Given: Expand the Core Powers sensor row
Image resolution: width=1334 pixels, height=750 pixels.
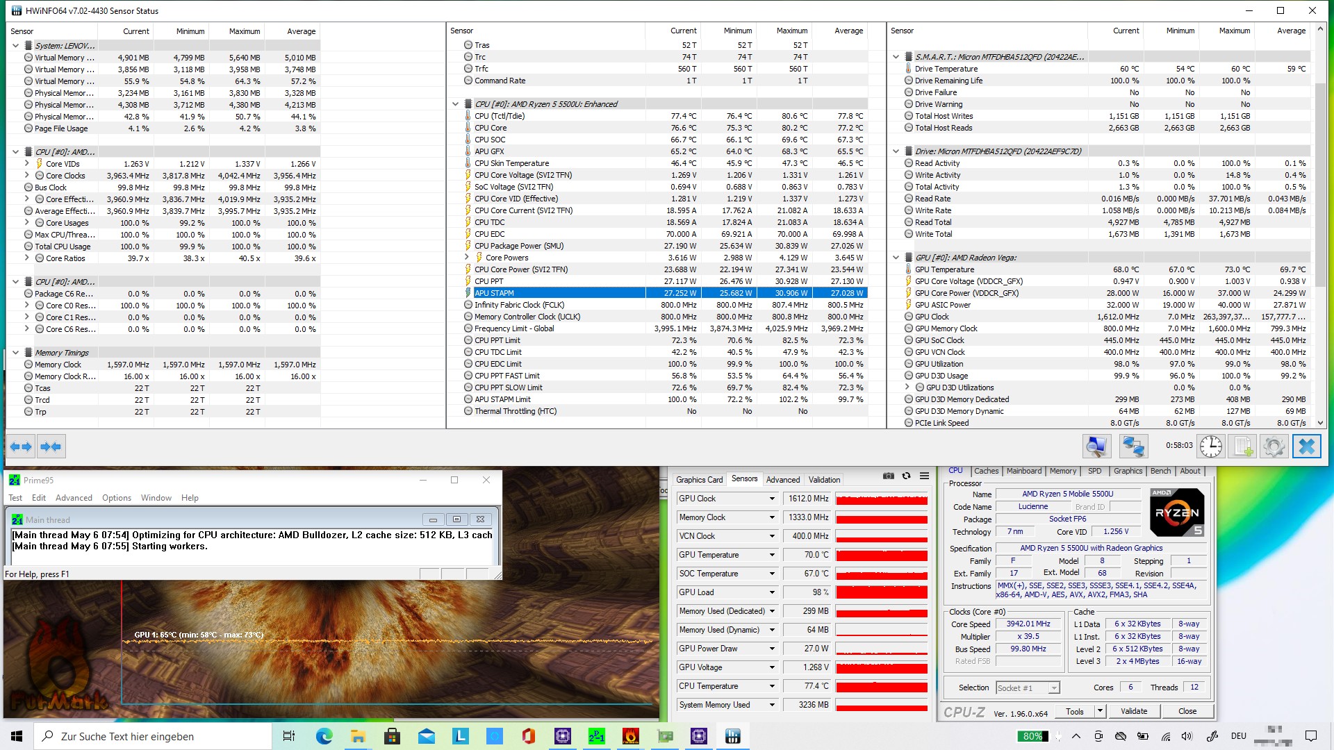Looking at the screenshot, I should (468, 258).
